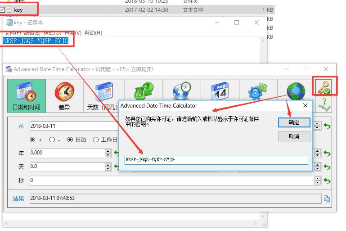Reset the 秒 field with its green undo arrow
This screenshot has width=346, height=231.
[327, 181]
